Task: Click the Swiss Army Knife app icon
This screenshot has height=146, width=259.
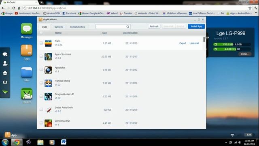Action: [48, 110]
